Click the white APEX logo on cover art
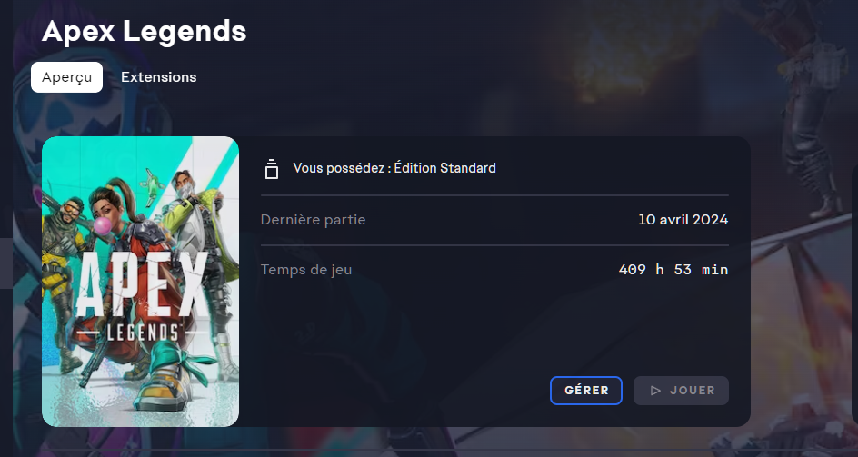The image size is (858, 457). (143, 284)
